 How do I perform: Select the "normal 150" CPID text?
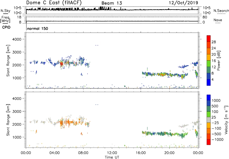(x=37, y=28)
